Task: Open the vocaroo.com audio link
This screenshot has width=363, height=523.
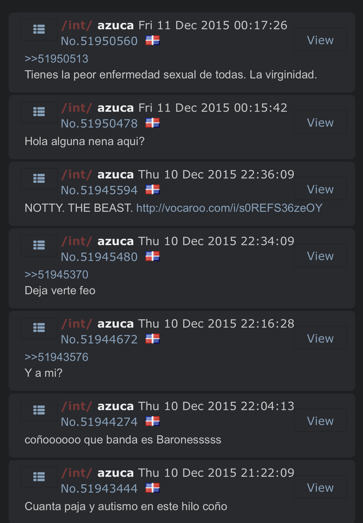Action: (229, 208)
